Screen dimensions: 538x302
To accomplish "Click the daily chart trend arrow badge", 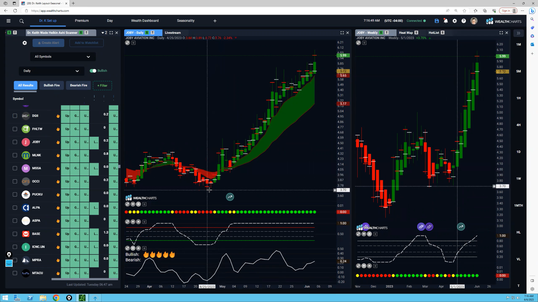I will coord(230,197).
